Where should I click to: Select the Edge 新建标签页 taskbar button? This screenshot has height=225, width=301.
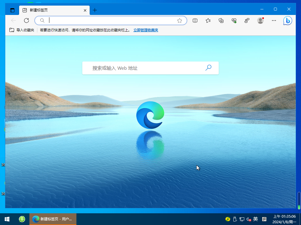53,219
